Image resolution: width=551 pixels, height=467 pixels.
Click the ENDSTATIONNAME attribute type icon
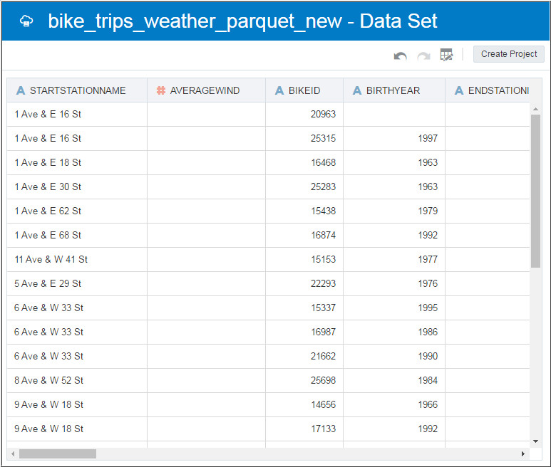coord(459,90)
